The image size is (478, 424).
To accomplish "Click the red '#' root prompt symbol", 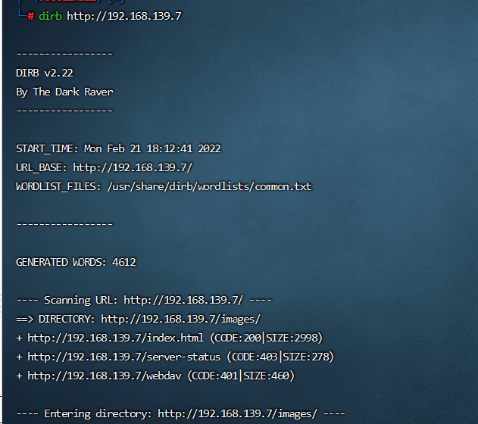I will click(x=31, y=16).
